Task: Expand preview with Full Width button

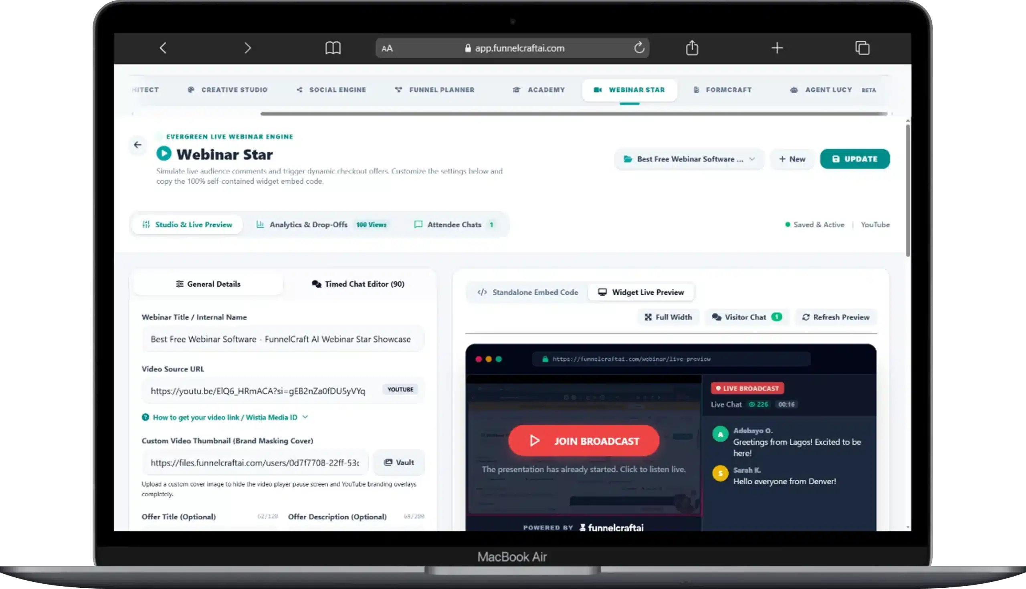Action: coord(668,317)
